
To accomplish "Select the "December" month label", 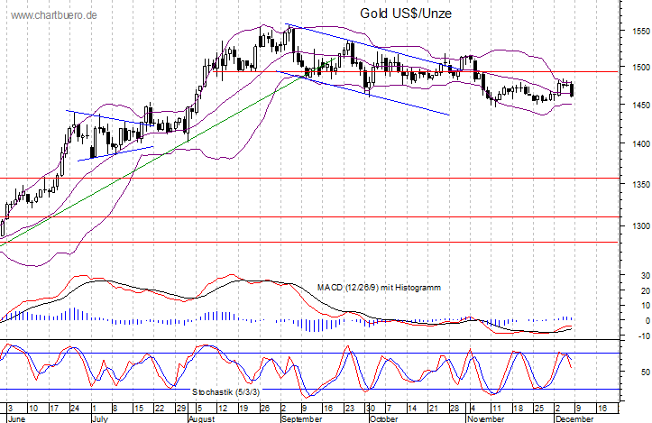I will tap(574, 418).
